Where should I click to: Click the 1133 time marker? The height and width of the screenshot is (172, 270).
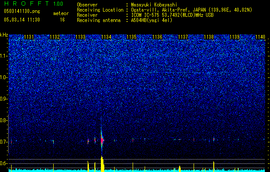[x=80, y=37]
